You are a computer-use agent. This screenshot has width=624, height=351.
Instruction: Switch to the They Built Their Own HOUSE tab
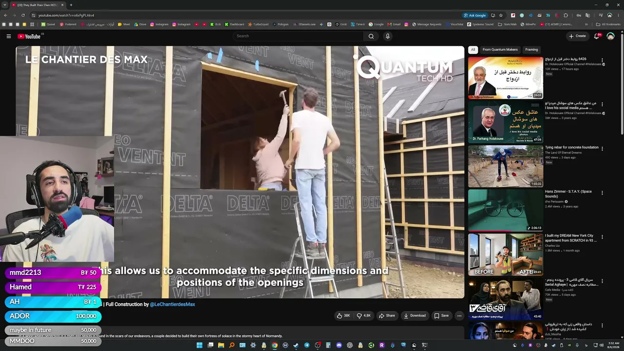(x=38, y=5)
